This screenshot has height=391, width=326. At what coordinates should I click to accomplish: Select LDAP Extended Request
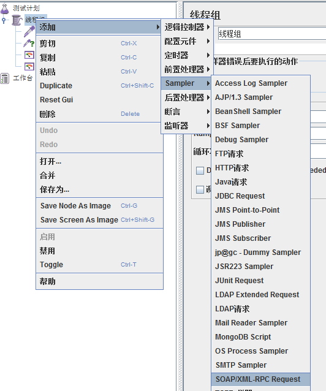260,295
